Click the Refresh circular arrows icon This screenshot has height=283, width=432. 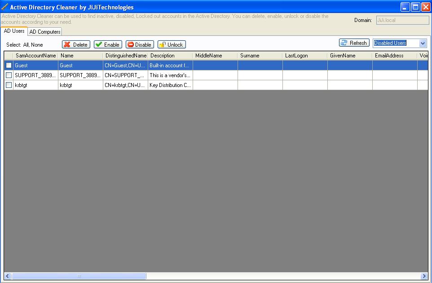pos(344,43)
